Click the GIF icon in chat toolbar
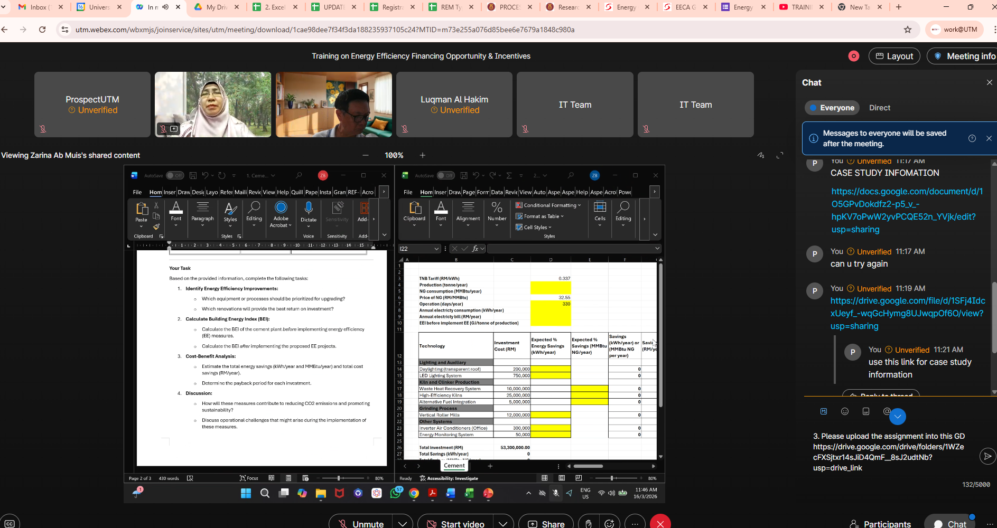997x528 pixels. click(865, 411)
